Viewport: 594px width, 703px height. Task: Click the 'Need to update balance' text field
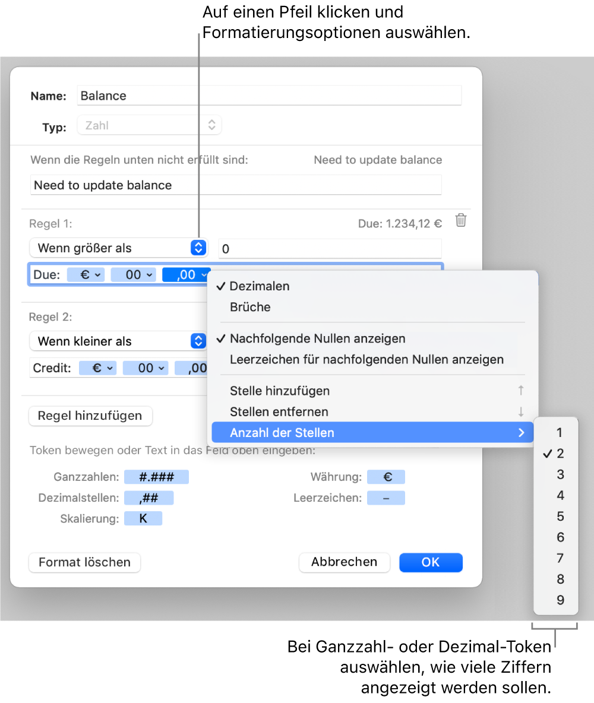coord(236,185)
